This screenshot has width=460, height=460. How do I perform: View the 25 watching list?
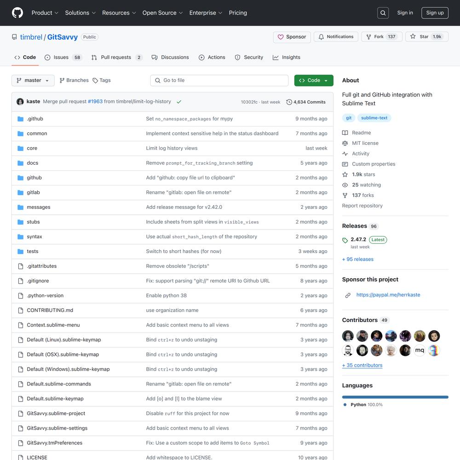[x=362, y=185]
